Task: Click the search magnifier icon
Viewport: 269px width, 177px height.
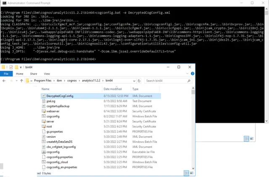Action: tap(189, 81)
